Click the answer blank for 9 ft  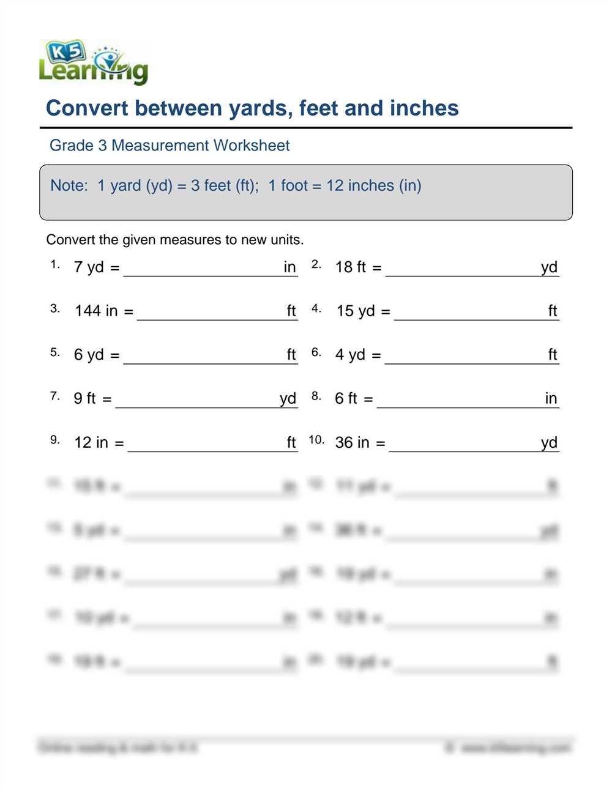[197, 400]
